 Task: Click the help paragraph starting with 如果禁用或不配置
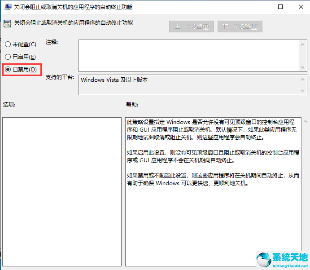coord(213,179)
